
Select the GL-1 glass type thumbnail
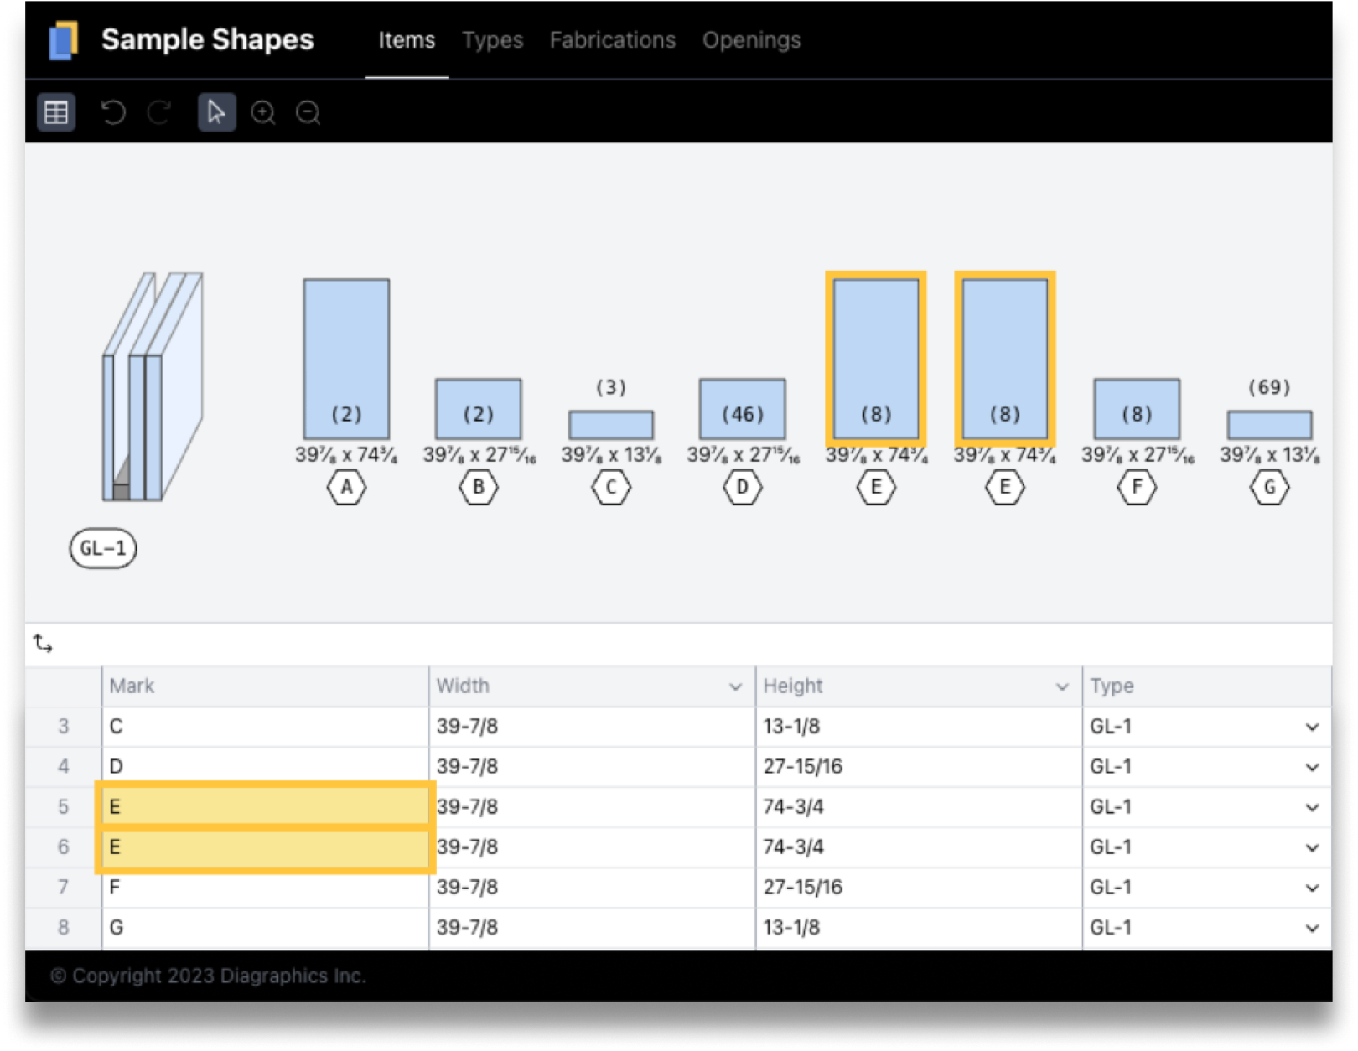click(x=153, y=387)
